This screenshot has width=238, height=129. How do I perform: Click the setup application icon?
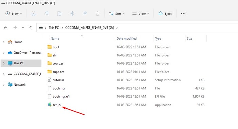click(x=50, y=105)
